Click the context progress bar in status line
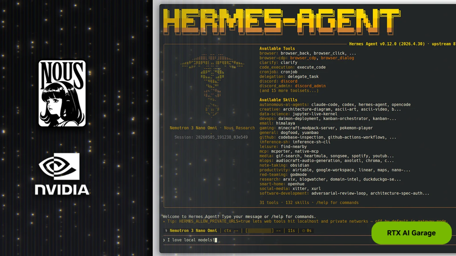Screen dimensions: 456x256 coord(260,230)
